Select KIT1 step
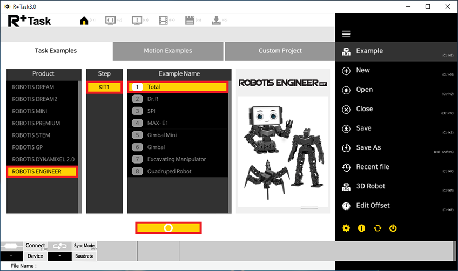458x271 pixels. (x=104, y=87)
